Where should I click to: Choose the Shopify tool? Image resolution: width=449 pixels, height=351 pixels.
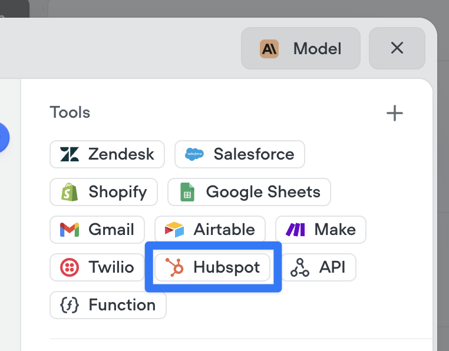click(104, 192)
